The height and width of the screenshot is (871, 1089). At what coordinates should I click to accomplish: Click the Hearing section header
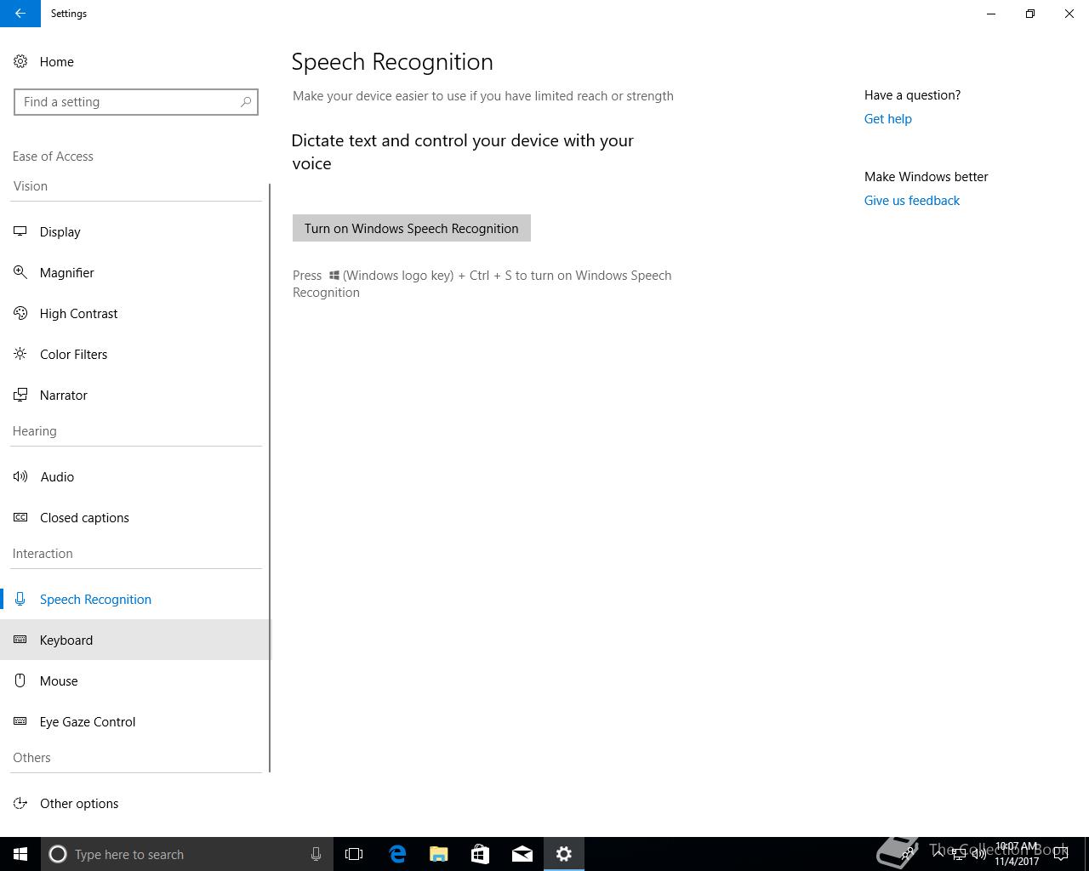[35, 431]
